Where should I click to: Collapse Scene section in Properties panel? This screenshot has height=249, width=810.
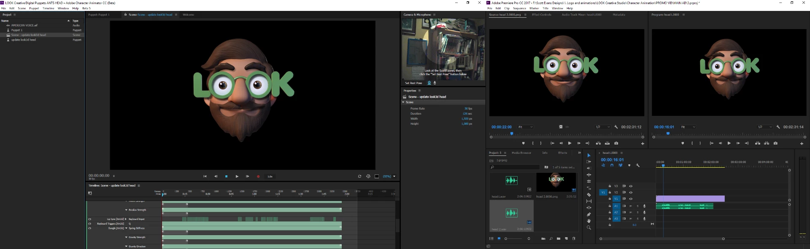pyautogui.click(x=403, y=102)
